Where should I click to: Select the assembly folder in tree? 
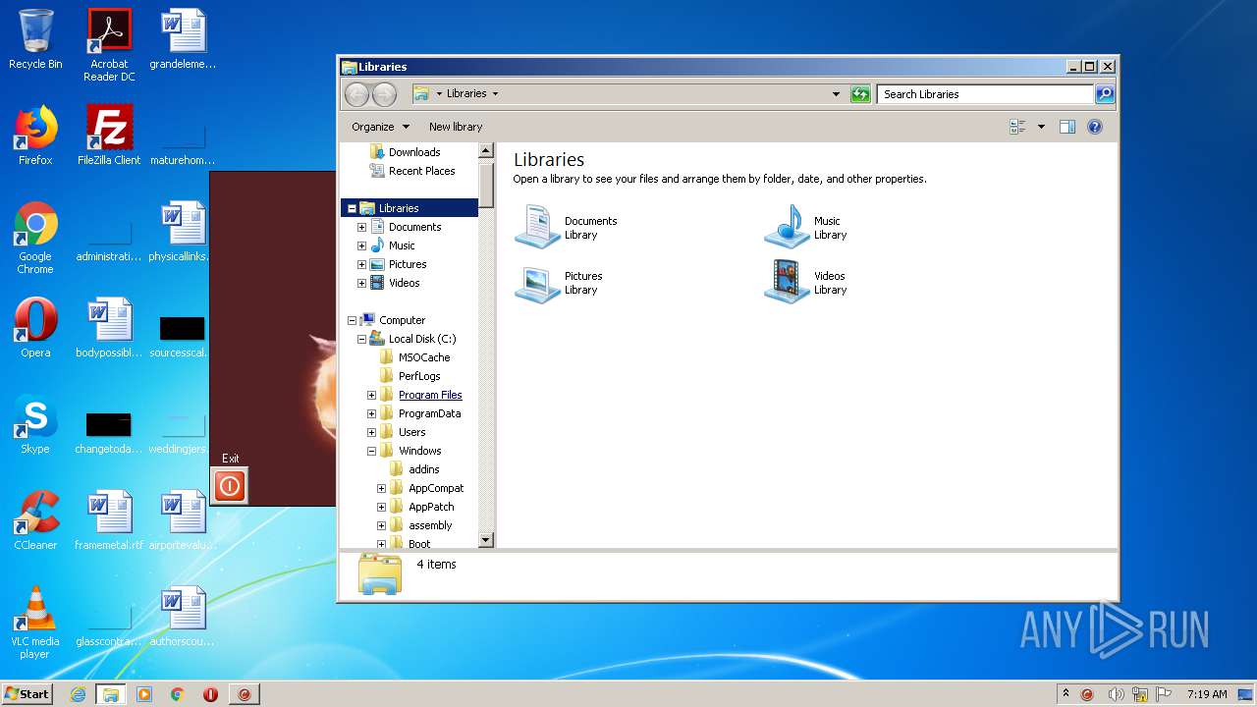pyautogui.click(x=420, y=525)
